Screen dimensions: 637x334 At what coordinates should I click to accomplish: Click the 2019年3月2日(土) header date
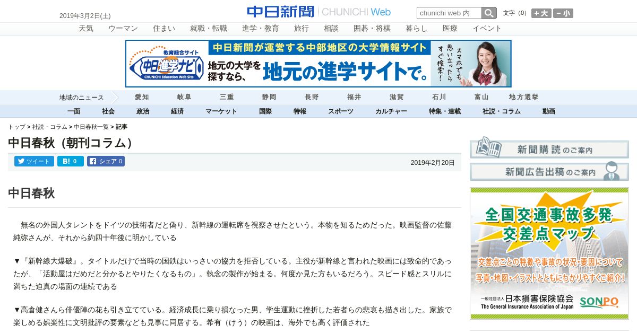(x=85, y=16)
